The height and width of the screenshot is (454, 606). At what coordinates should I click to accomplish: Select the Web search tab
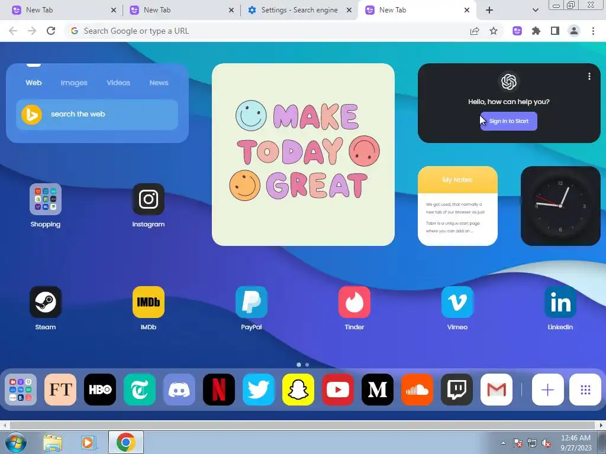pyautogui.click(x=34, y=83)
